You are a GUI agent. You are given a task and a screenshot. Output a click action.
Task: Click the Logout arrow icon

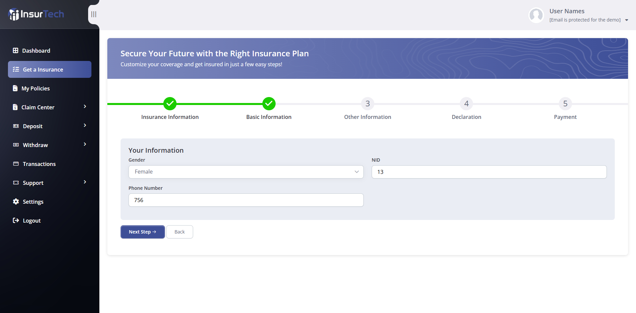16,221
